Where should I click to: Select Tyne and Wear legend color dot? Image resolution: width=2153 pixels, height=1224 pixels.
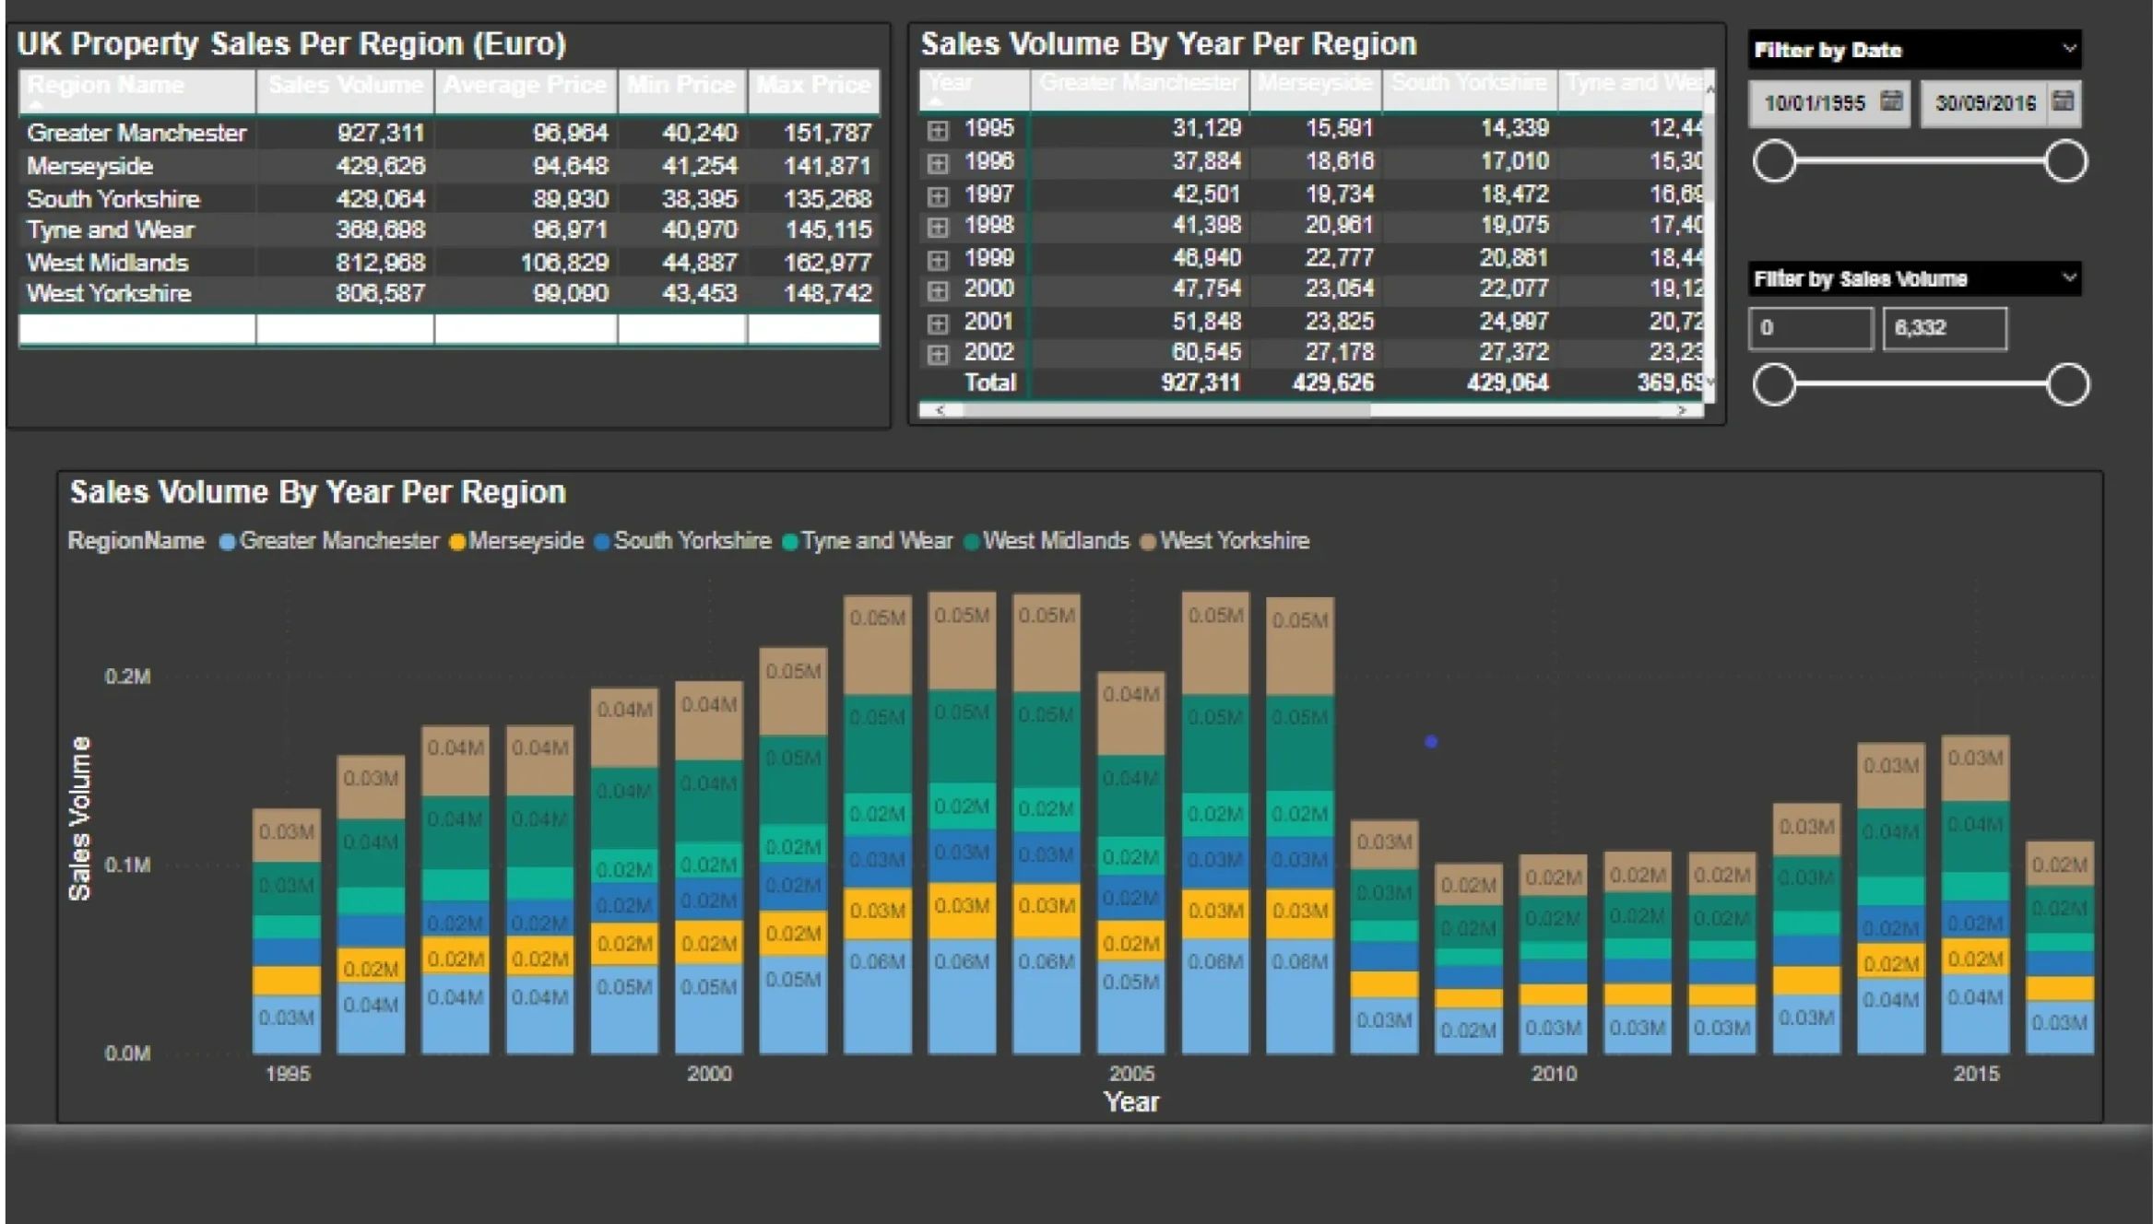click(789, 542)
